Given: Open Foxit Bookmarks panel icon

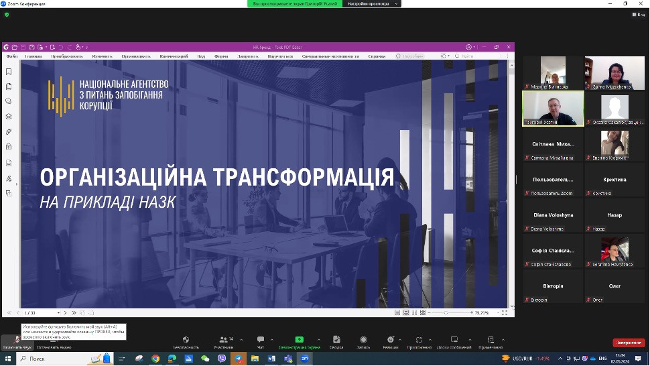Looking at the screenshot, I should pyautogui.click(x=9, y=72).
